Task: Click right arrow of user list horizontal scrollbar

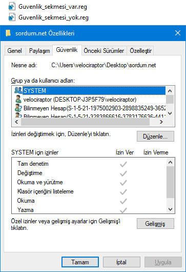Action: (x=161, y=122)
